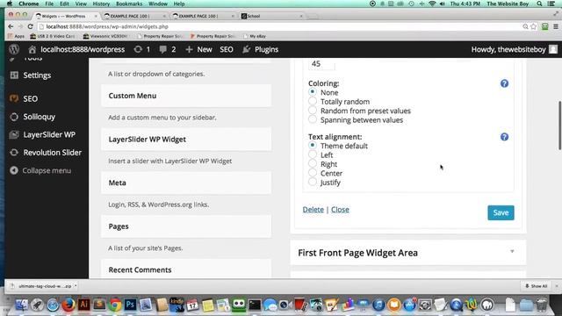562x316 pixels.
Task: Bookmark this page with the star icon
Action: click(534, 26)
